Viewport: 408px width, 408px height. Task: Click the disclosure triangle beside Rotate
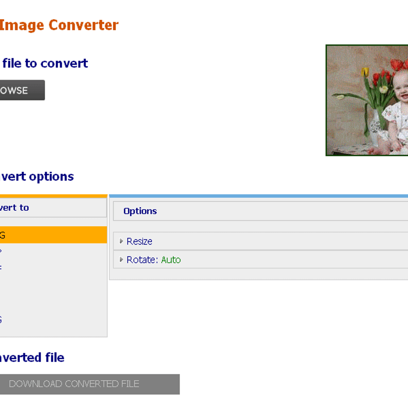[x=121, y=260]
